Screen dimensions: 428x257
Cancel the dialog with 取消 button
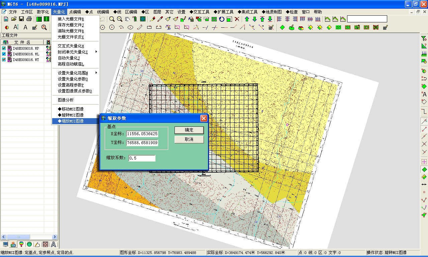tap(189, 139)
